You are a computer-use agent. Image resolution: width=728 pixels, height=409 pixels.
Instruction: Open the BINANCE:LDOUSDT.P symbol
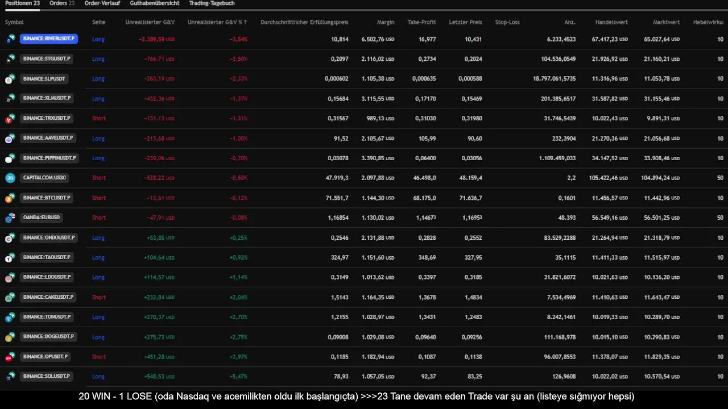tap(47, 277)
